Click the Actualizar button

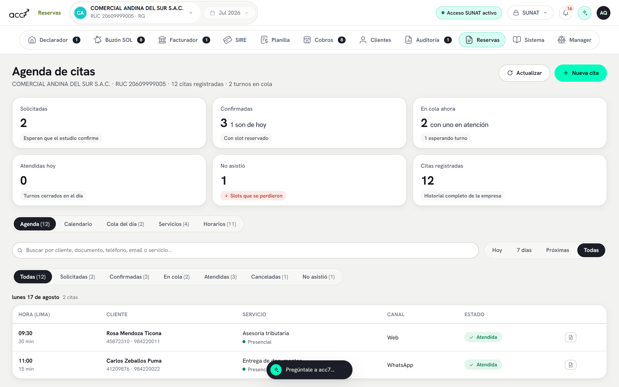click(524, 73)
